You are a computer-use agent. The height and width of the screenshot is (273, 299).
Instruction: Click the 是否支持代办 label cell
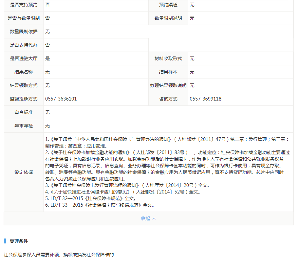pos(24,45)
